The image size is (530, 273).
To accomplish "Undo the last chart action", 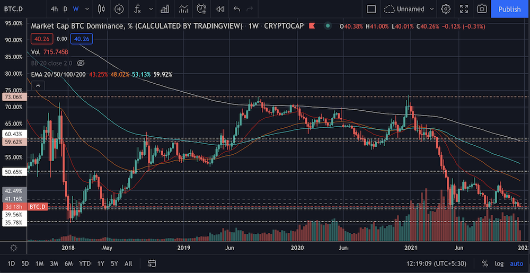I will (x=236, y=9).
